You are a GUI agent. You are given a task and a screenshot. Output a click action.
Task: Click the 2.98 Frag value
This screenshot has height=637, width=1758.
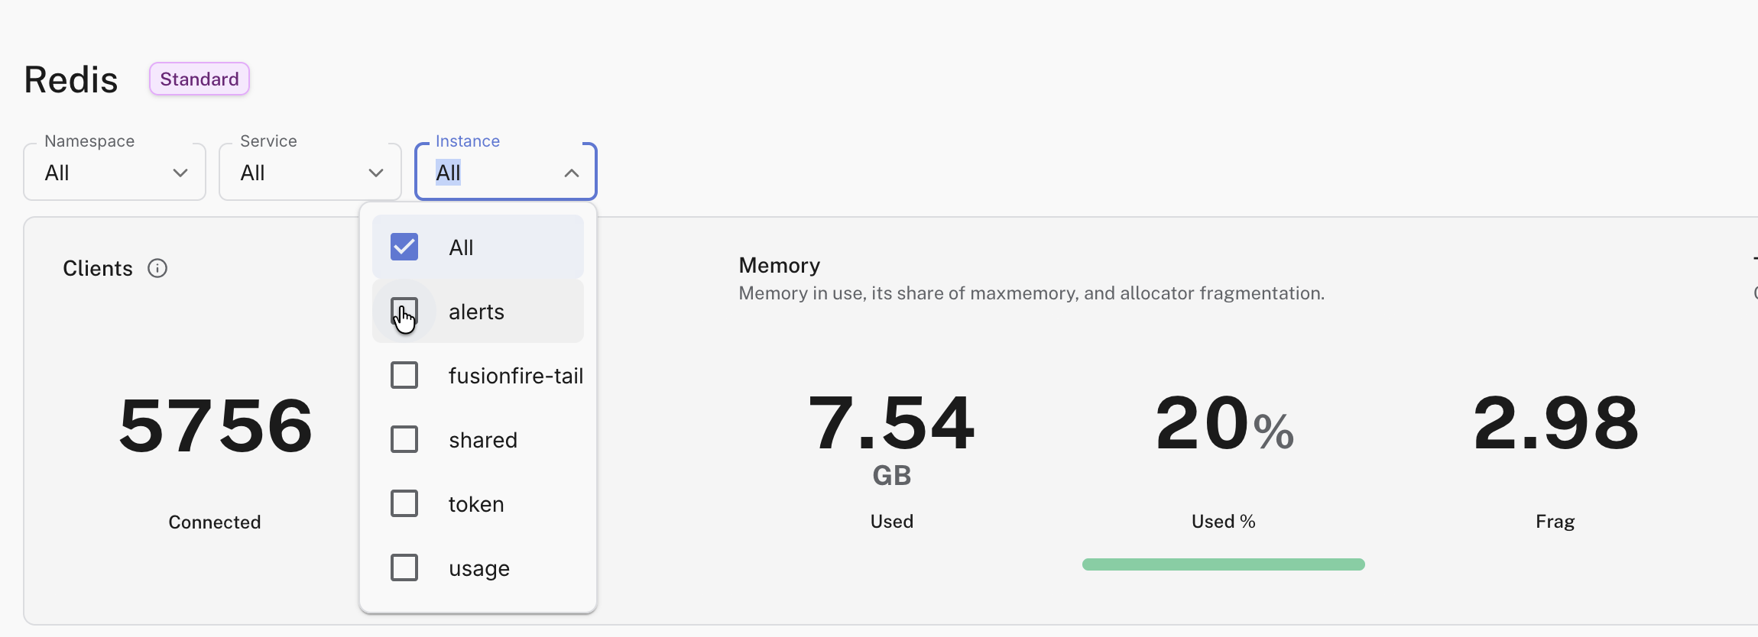pyautogui.click(x=1555, y=422)
